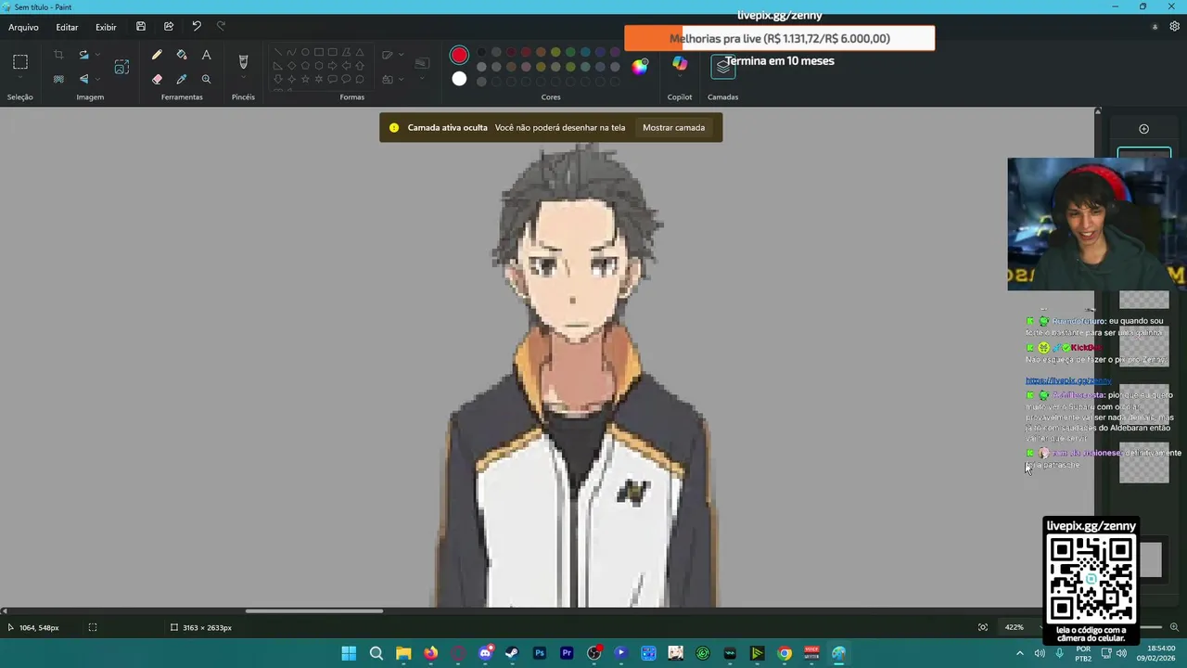The image size is (1187, 668).
Task: Select the Color picker eyedropper tool
Action: [x=182, y=79]
